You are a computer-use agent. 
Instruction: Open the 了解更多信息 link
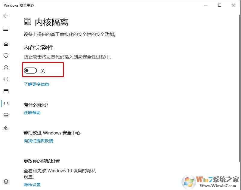click(x=36, y=84)
